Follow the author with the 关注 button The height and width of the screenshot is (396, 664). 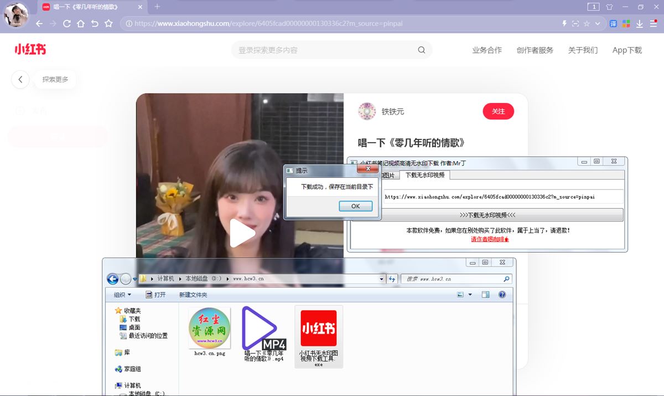[499, 111]
